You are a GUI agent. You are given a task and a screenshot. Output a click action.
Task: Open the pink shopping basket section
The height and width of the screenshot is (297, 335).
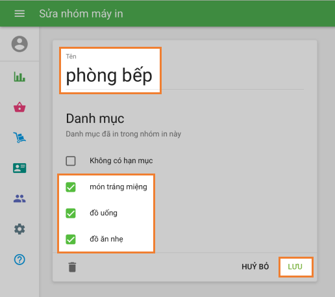19,107
